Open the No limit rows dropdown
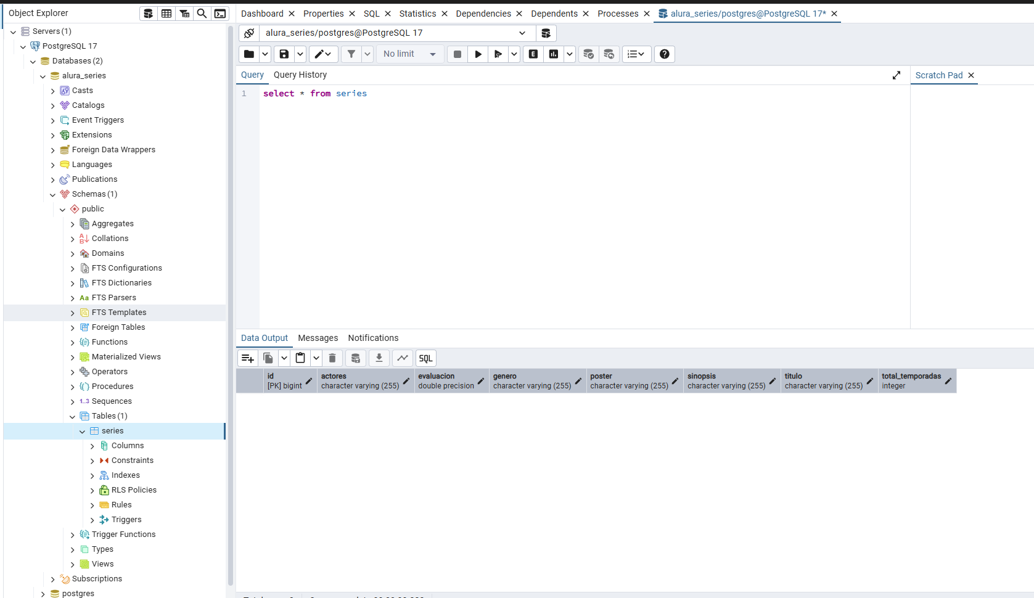The height and width of the screenshot is (598, 1034). tap(409, 54)
